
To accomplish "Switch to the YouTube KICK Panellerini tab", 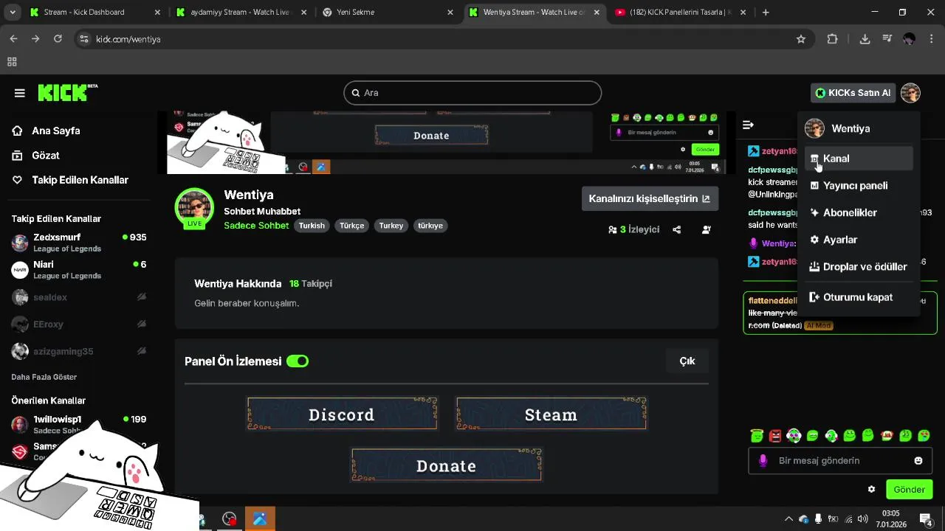I will click(680, 12).
